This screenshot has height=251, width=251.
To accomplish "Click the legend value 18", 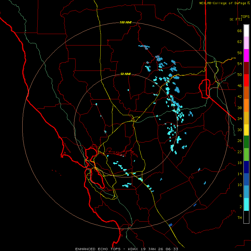I will pos(240,163).
